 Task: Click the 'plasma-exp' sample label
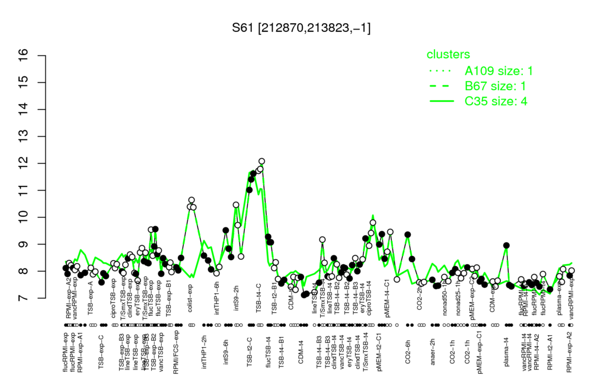click(559, 300)
